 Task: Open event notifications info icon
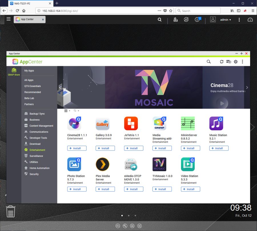coord(198,19)
